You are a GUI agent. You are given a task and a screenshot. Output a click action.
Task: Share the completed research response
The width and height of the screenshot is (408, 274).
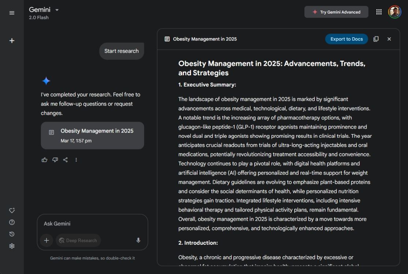(x=65, y=160)
